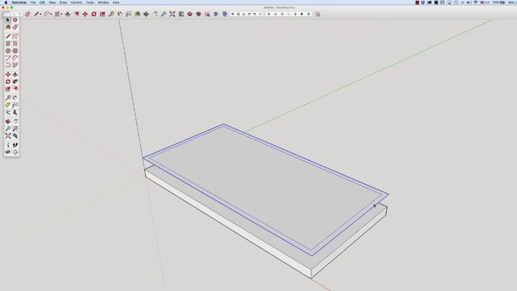Open the Apple menu
This screenshot has height=291, width=517.
click(6, 2)
